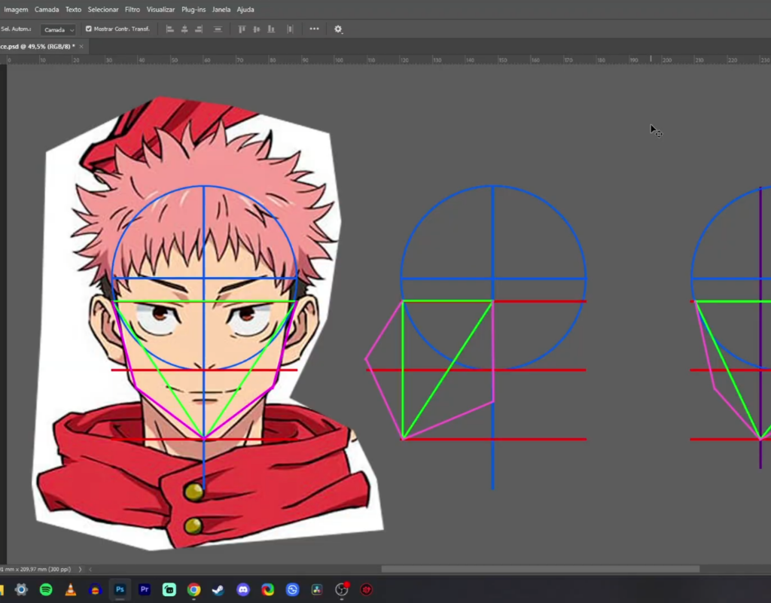Open the multicolor swirl browser icon in taskbar

coord(267,589)
